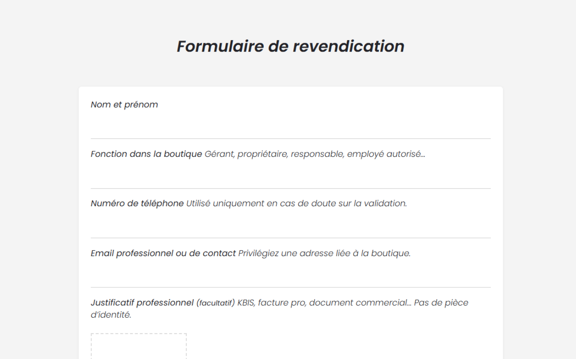
Task: Click the "Gérant, propriétaire, responsable" hint text
Action: pyautogui.click(x=274, y=154)
